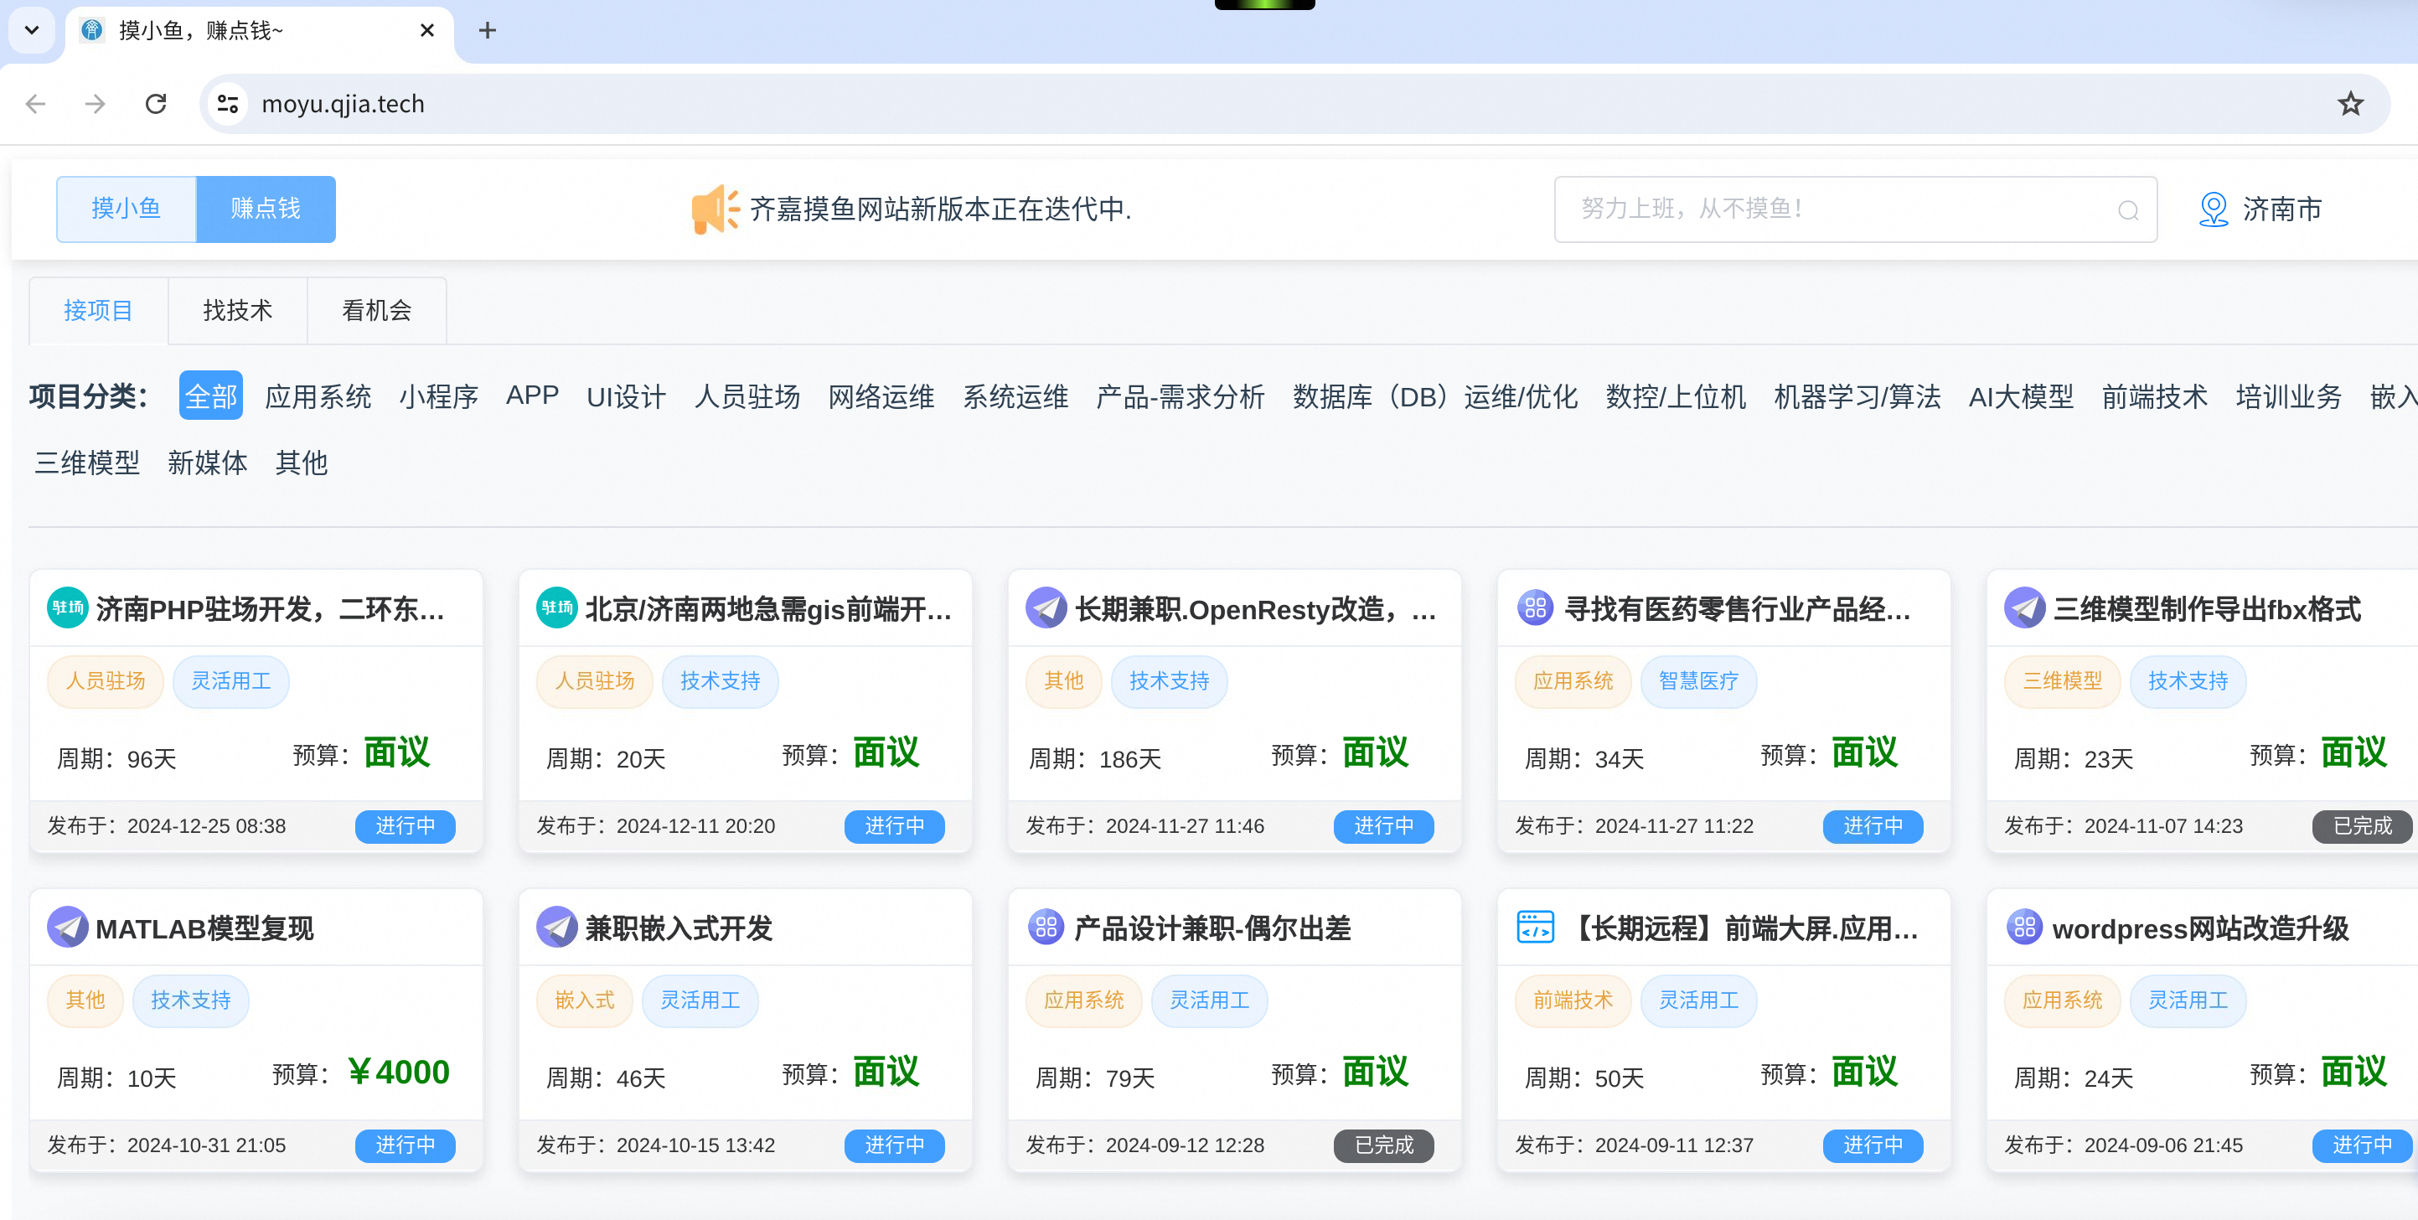The image size is (2418, 1220).
Task: Click the paper plane icon on the MATLAB模型复现 card
Action: click(x=68, y=928)
